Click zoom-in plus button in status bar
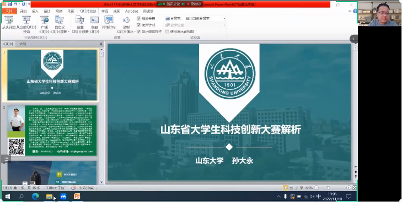The width and height of the screenshot is (402, 202). (349, 188)
